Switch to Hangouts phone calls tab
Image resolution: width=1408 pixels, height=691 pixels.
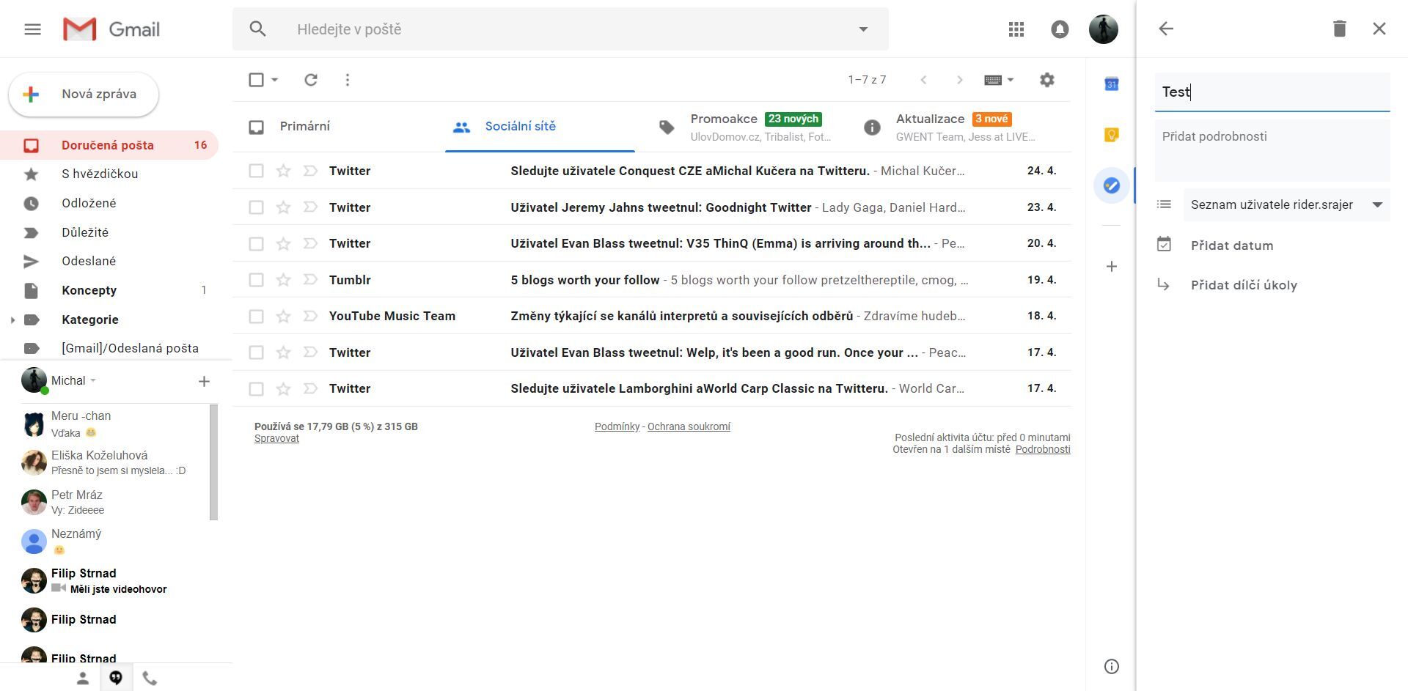click(x=150, y=678)
